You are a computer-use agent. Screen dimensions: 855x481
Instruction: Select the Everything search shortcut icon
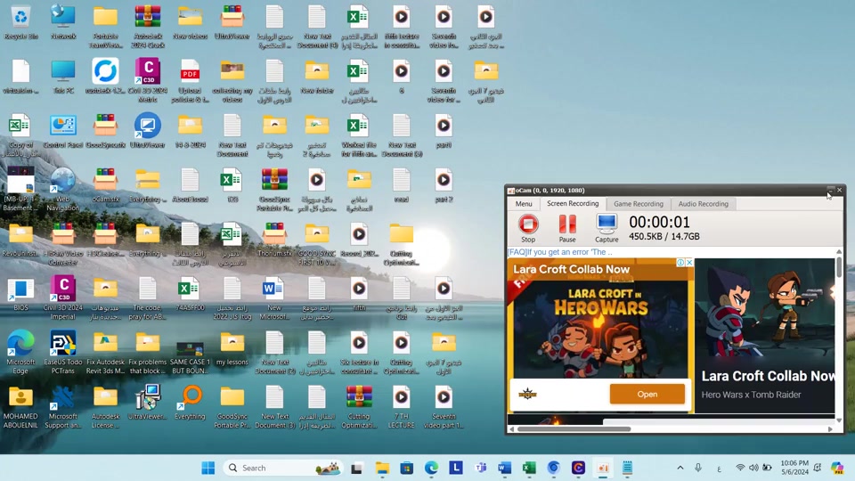point(190,403)
